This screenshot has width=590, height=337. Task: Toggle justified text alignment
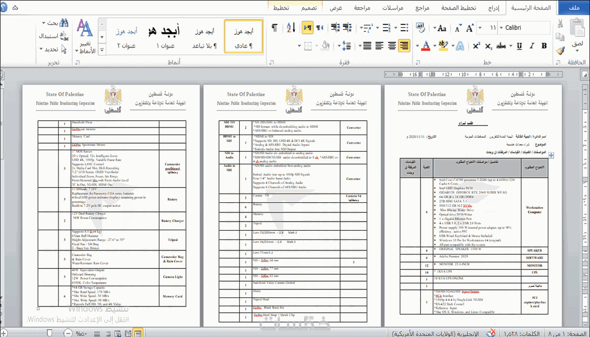[367, 46]
